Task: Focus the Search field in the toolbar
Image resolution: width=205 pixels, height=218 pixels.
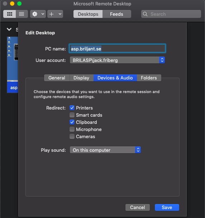Action: pyautogui.click(x=171, y=14)
